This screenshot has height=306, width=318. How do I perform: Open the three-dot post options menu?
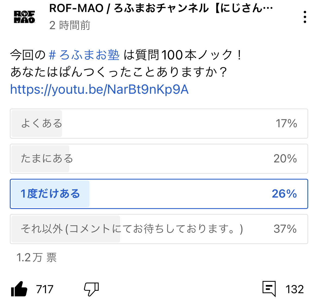click(305, 17)
